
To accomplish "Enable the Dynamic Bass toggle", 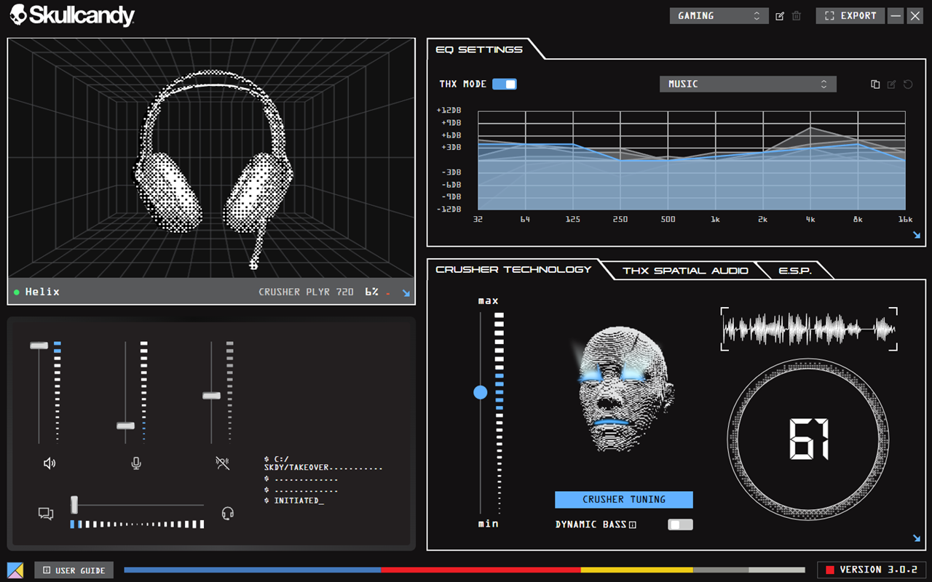I will 680,525.
